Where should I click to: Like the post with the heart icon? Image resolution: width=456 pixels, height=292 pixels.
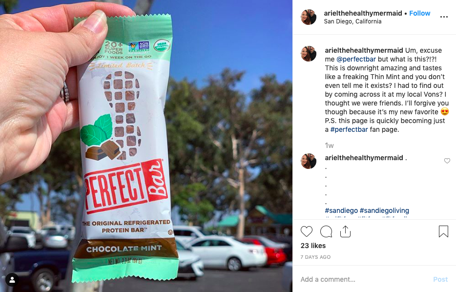tap(307, 231)
